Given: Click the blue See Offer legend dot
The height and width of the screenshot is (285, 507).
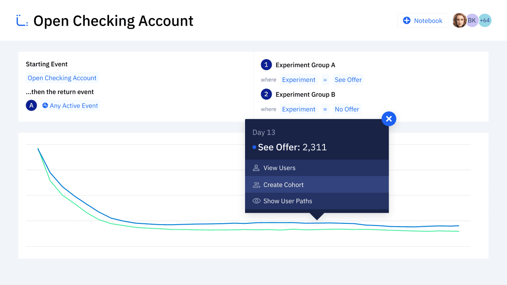Looking at the screenshot, I should [254, 147].
